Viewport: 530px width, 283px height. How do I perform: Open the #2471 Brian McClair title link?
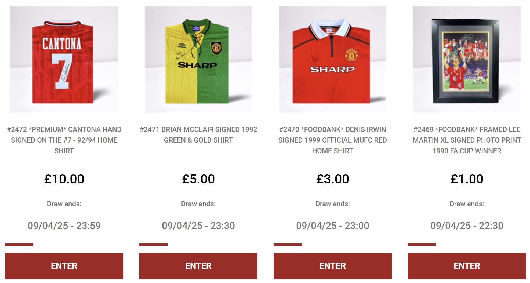point(198,135)
